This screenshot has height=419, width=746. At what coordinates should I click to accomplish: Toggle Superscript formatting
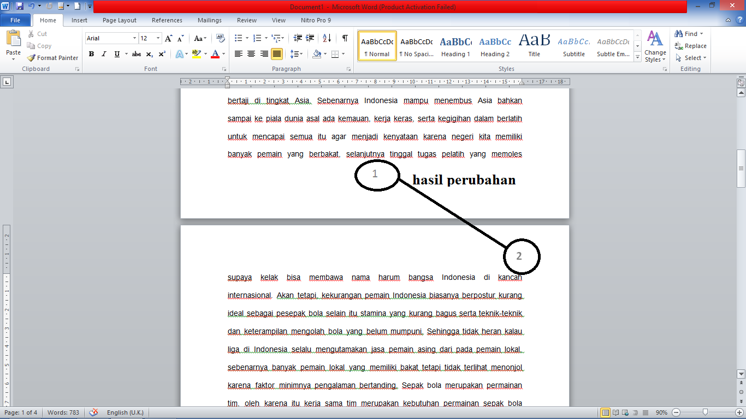point(162,54)
